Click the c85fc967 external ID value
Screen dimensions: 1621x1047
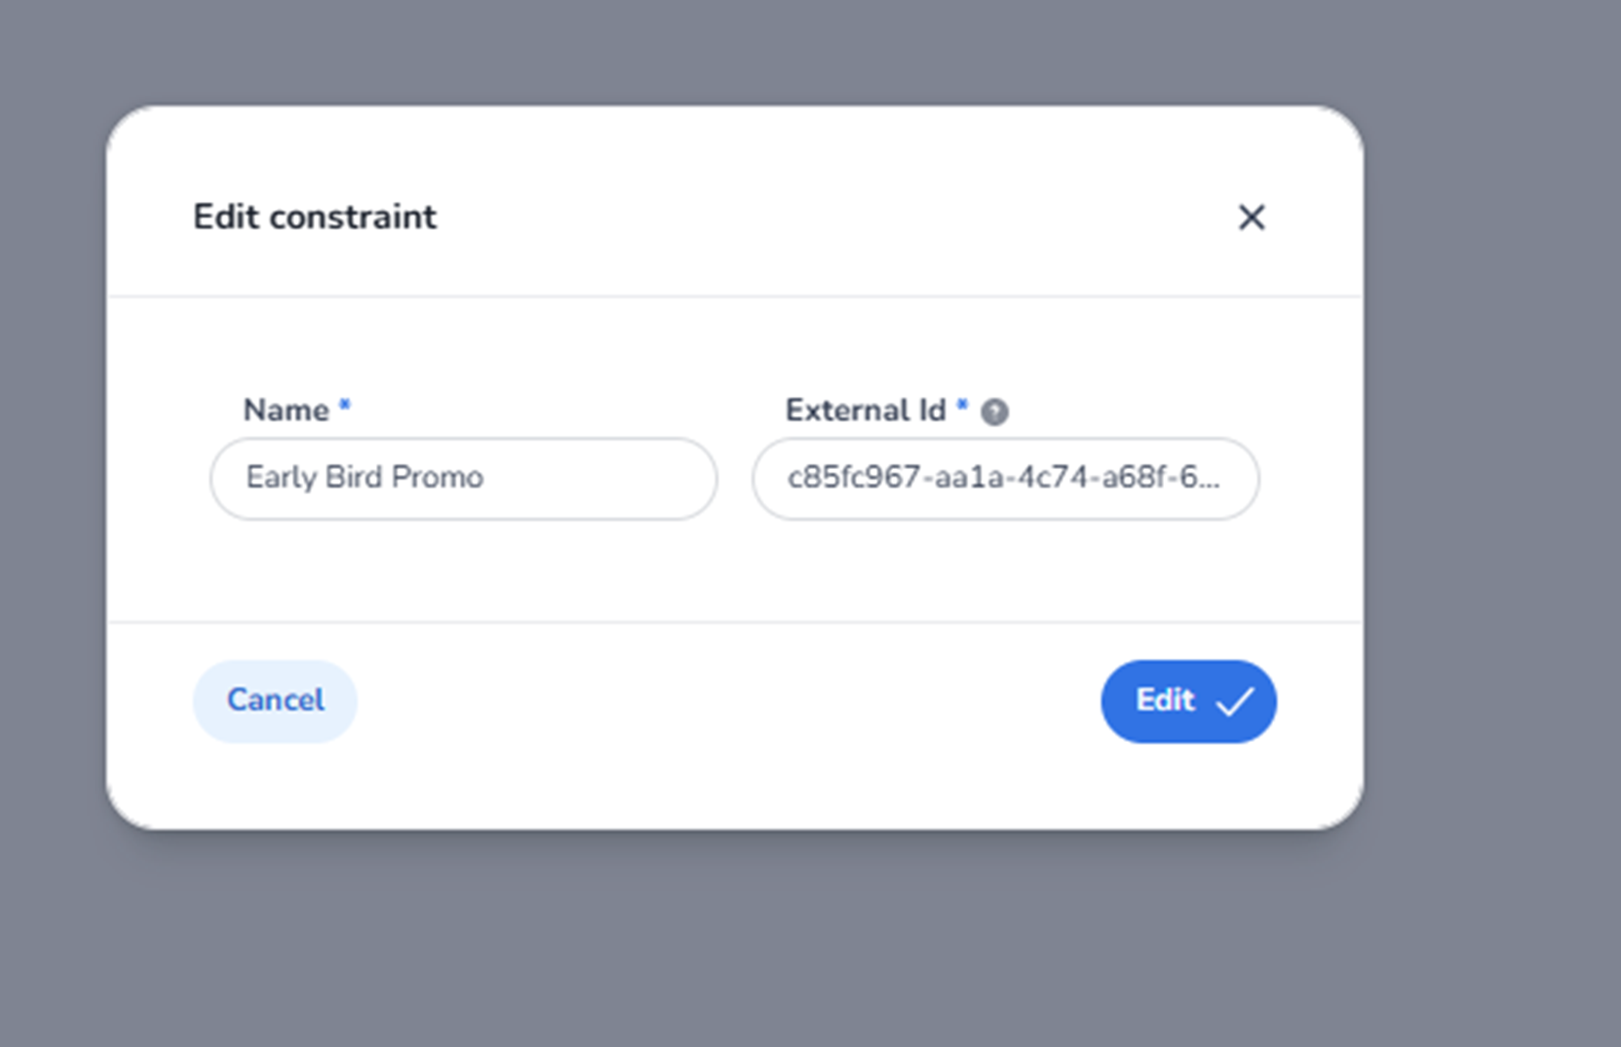click(984, 478)
